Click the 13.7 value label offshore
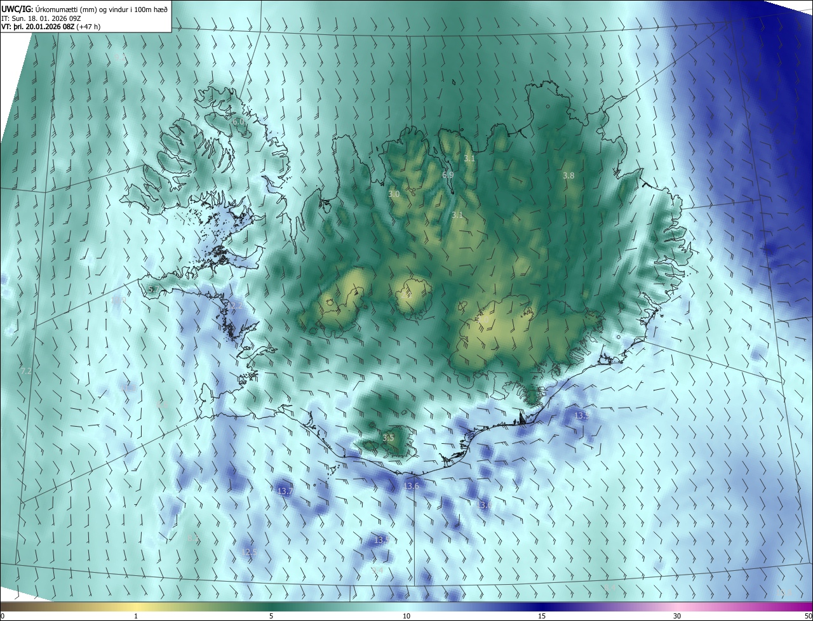 coord(285,491)
